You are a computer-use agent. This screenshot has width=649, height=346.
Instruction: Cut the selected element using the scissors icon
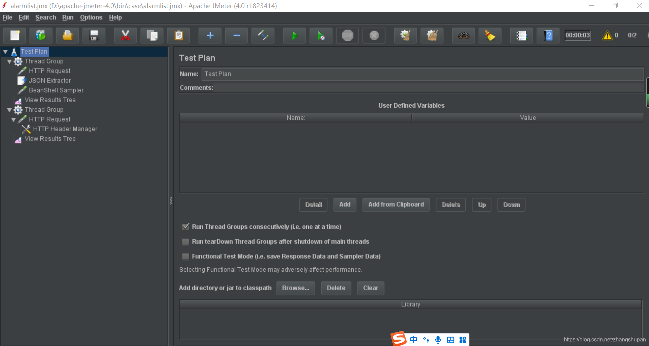pos(125,35)
